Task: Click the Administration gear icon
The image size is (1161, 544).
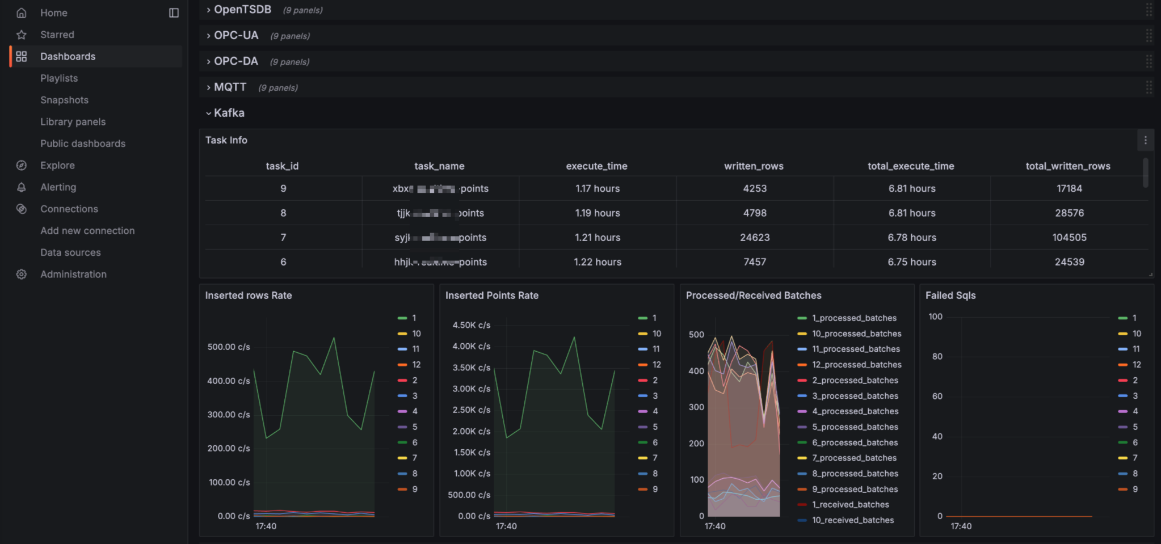Action: tap(22, 274)
